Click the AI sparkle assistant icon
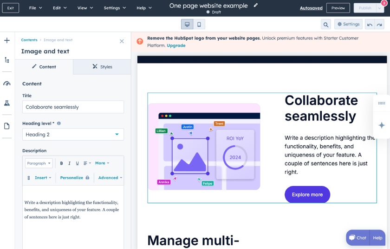Image resolution: width=390 pixels, height=249 pixels. (x=382, y=125)
